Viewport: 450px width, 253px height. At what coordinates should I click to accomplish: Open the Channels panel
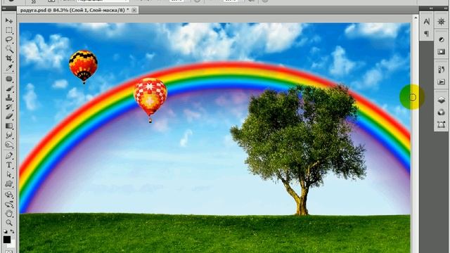[x=442, y=112]
